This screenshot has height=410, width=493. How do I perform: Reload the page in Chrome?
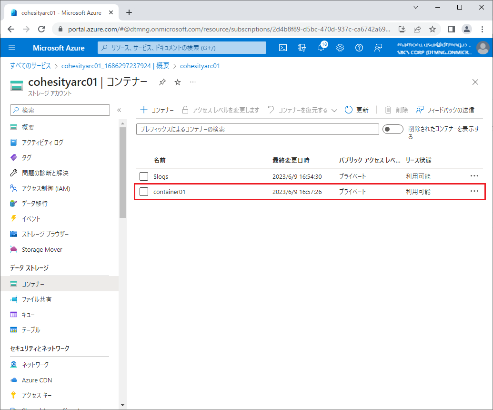pos(41,29)
